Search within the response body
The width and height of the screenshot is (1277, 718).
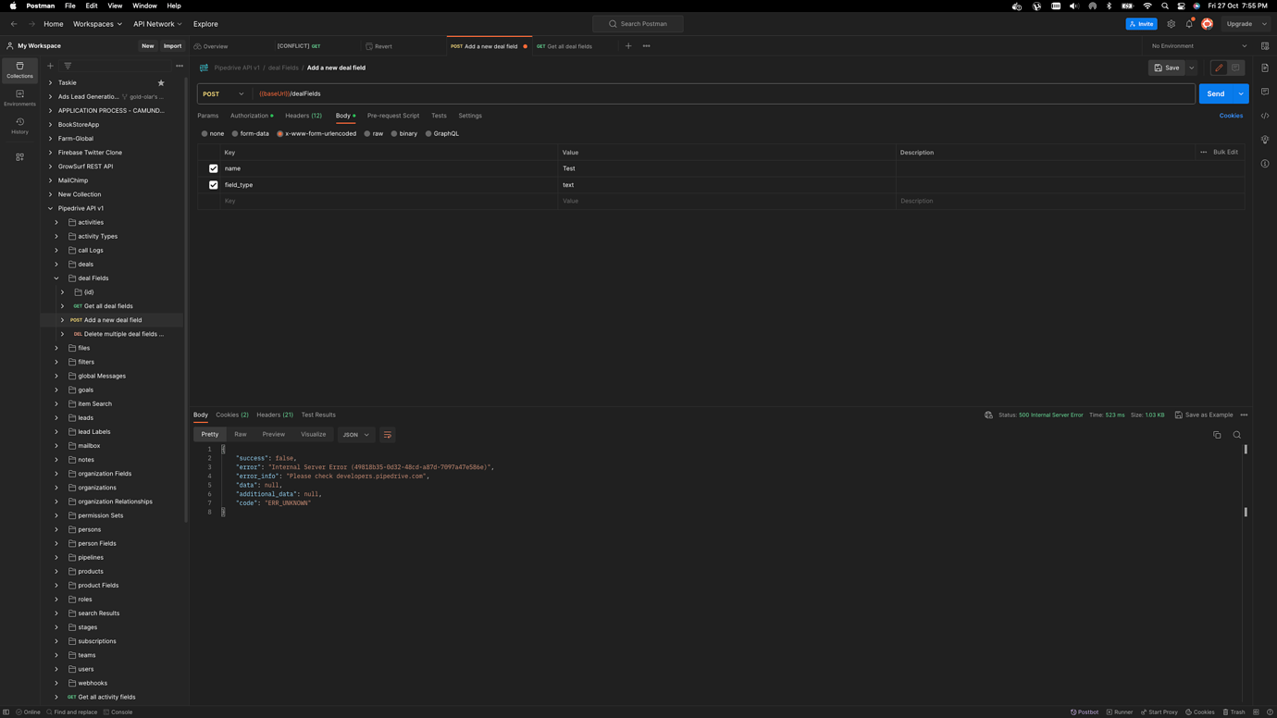1236,435
